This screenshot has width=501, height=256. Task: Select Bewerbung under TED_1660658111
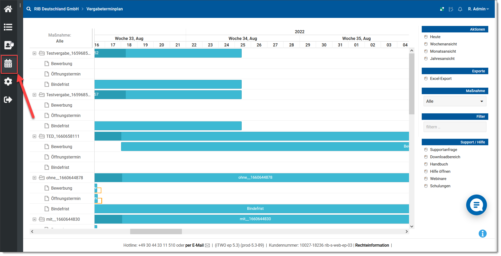[62, 147]
